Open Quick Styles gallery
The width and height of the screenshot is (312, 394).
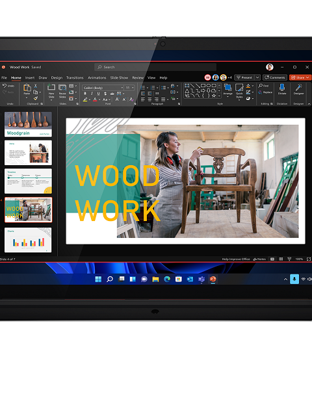(239, 91)
